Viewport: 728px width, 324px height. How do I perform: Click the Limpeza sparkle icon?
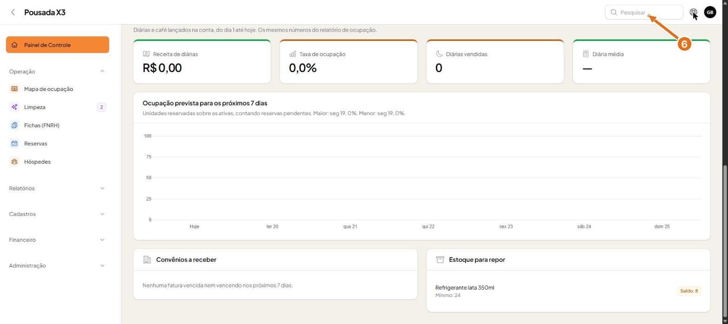click(x=14, y=107)
